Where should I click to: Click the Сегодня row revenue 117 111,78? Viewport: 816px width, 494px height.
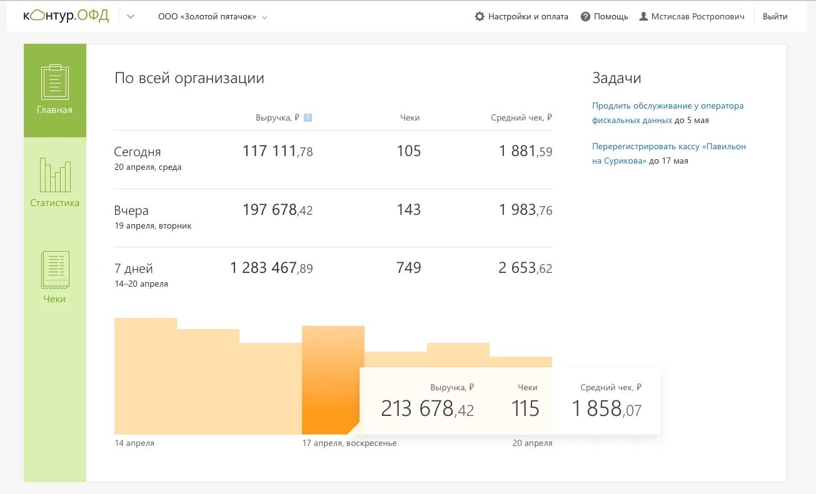[x=277, y=151]
